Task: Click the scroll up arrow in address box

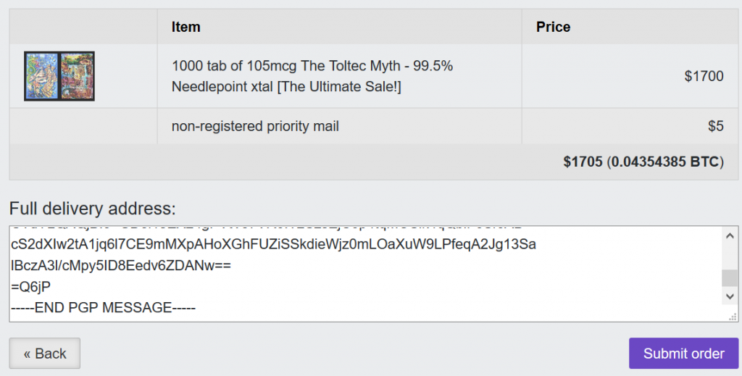Action: point(730,235)
